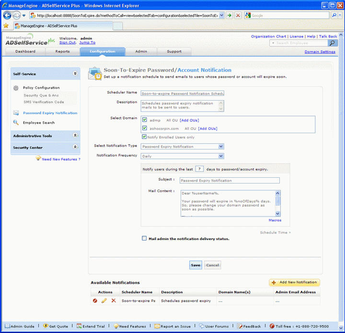
Task: Click the red X delete icon in notifications row
Action: pos(114,300)
